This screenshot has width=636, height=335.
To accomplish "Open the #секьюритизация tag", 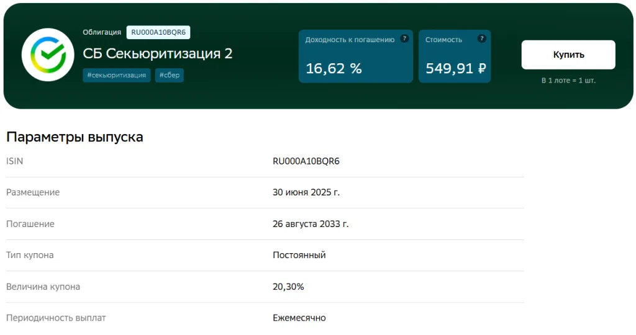I will tap(117, 75).
